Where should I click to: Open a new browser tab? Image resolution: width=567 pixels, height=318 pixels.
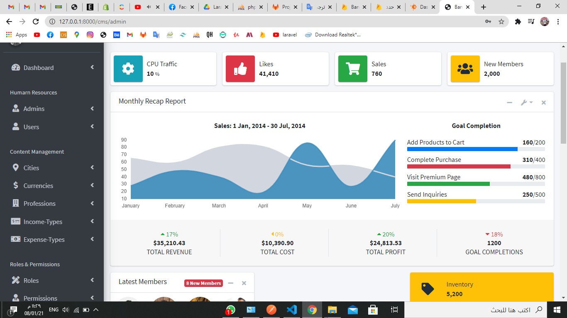pyautogui.click(x=483, y=7)
